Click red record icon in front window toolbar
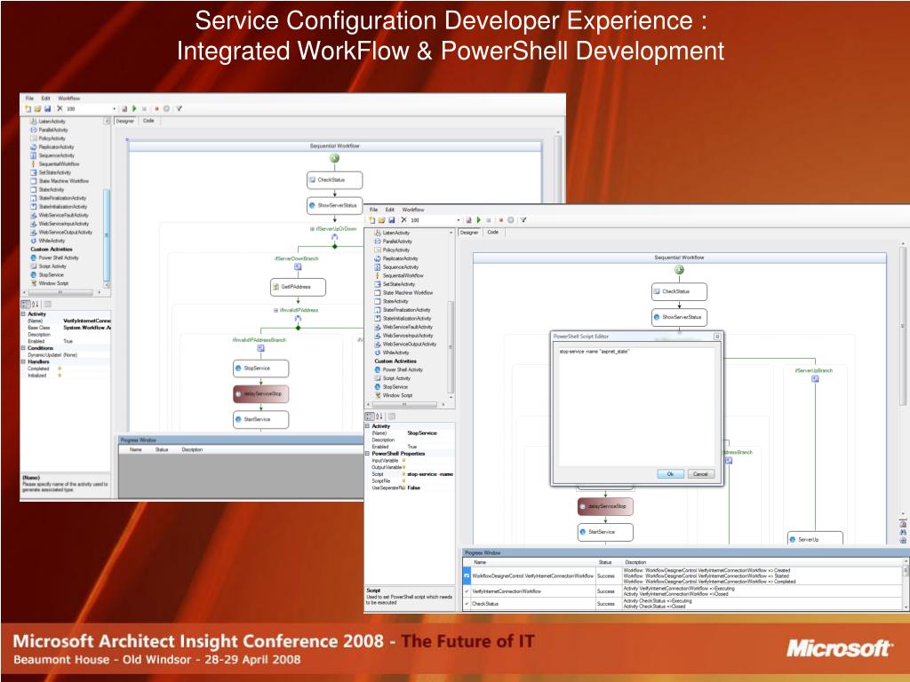Screen dimensions: 910x682 (x=500, y=220)
